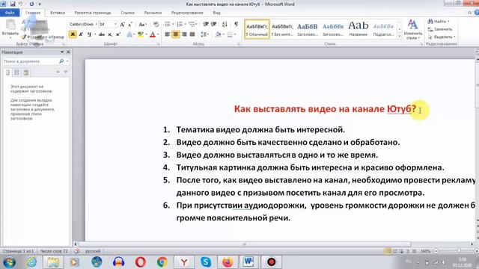The height and width of the screenshot is (269, 479).
Task: Save the document from the quick access toolbar
Action: [x=13, y=4]
